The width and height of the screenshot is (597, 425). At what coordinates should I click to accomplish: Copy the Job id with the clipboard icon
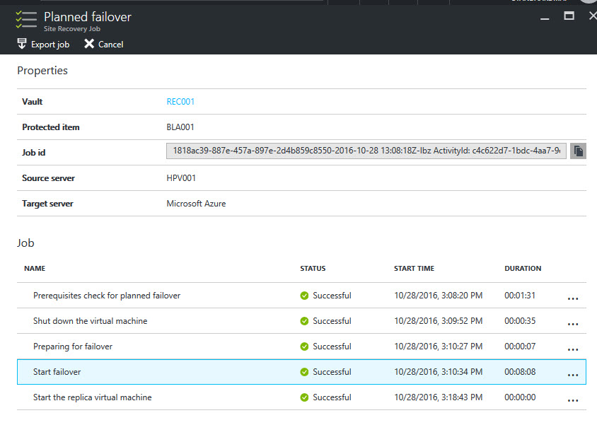tap(578, 151)
